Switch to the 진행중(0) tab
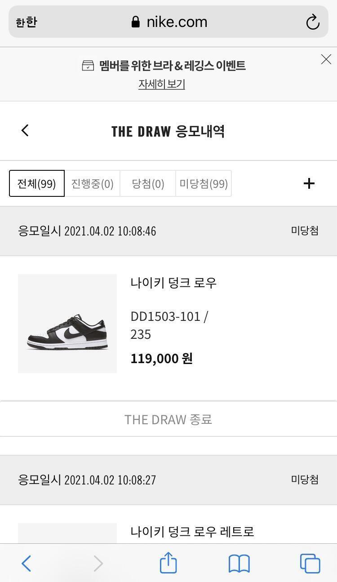Image resolution: width=337 pixels, height=582 pixels. coord(93,183)
